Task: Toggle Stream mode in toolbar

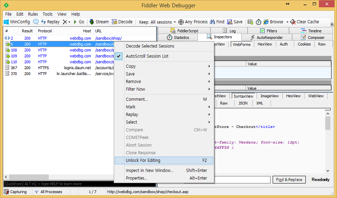Action: pos(99,22)
